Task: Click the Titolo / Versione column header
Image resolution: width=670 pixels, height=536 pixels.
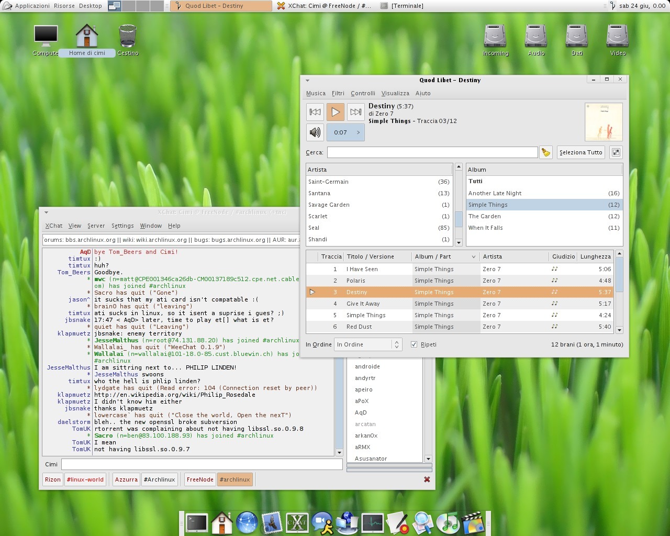Action: pos(377,256)
